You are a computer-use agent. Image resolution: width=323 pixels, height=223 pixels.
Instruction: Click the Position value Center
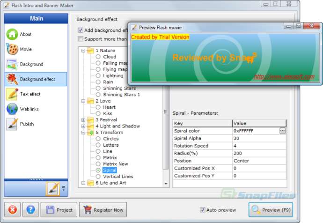[x=241, y=161]
